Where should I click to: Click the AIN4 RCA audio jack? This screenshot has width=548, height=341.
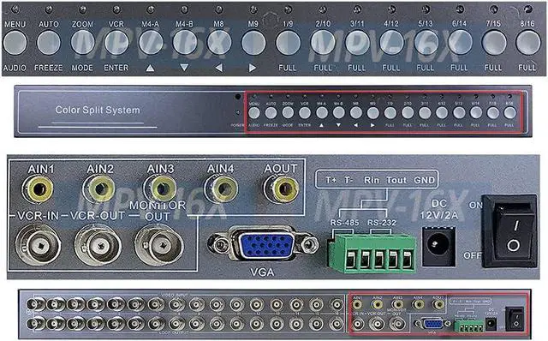pos(222,188)
